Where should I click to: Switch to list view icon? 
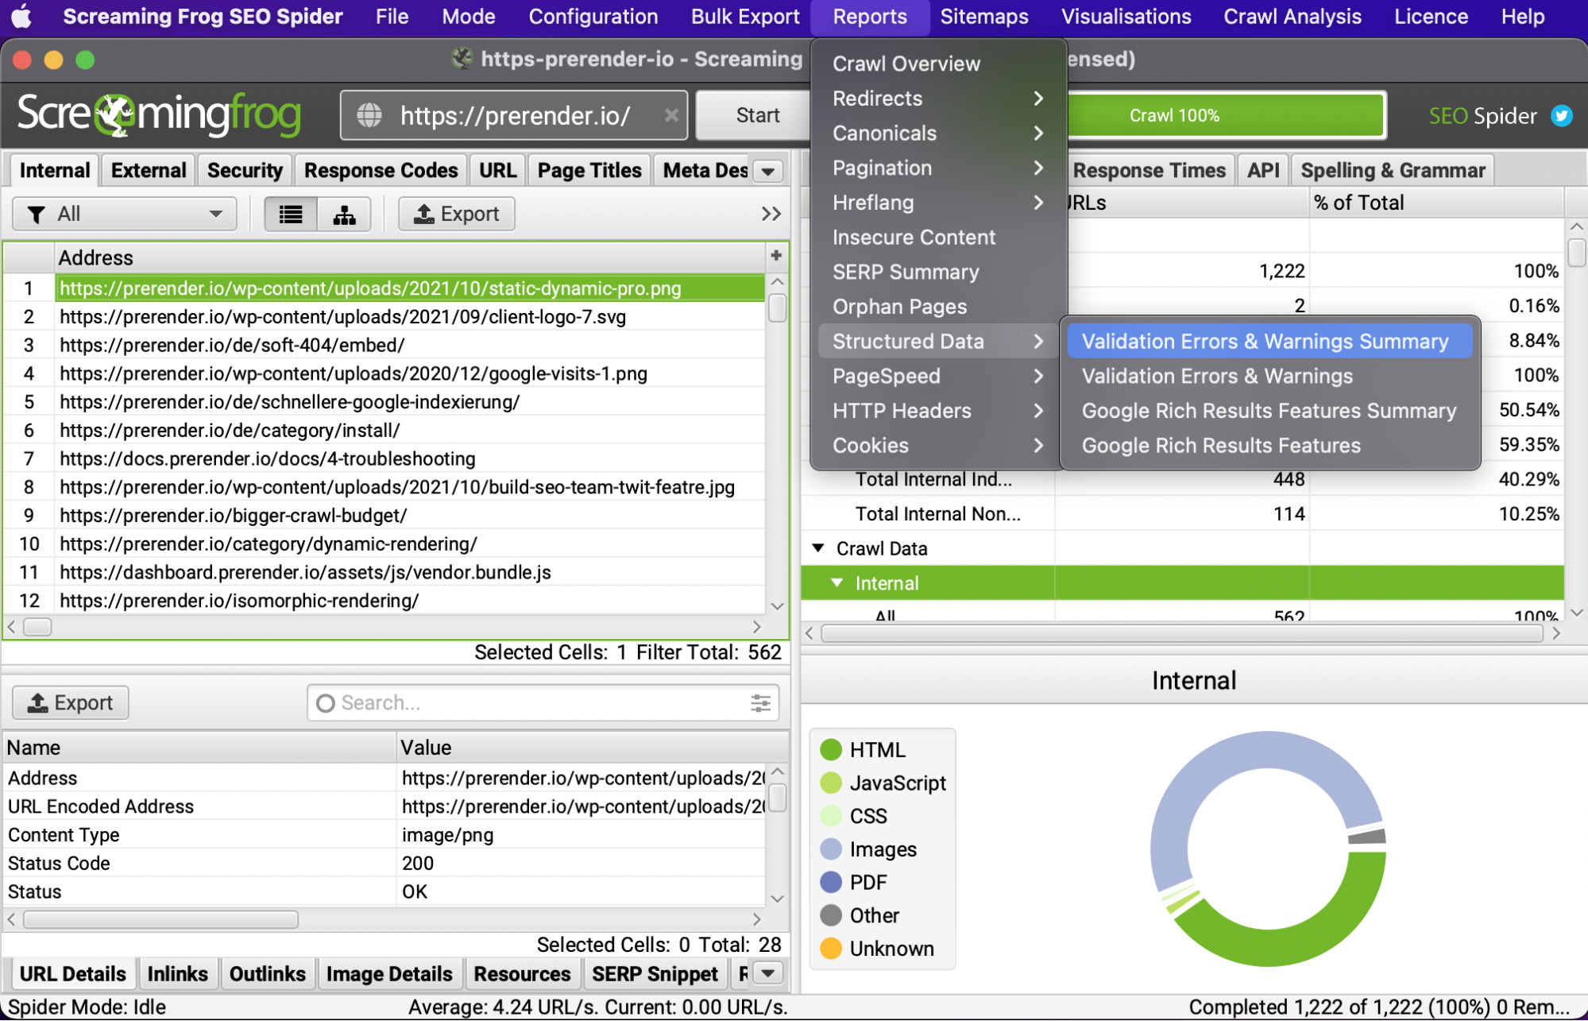click(x=291, y=215)
